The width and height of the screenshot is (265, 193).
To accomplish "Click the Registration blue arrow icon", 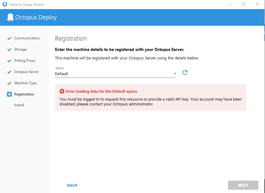I will pyautogui.click(x=9, y=94).
